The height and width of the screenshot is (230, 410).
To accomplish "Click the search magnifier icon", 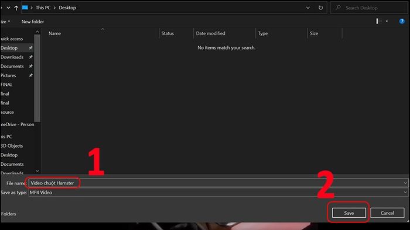I will coord(338,8).
